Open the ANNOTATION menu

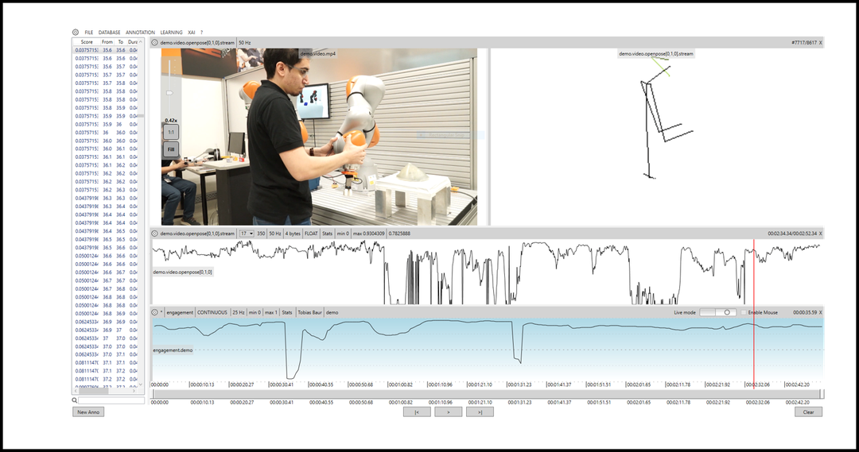click(x=140, y=33)
